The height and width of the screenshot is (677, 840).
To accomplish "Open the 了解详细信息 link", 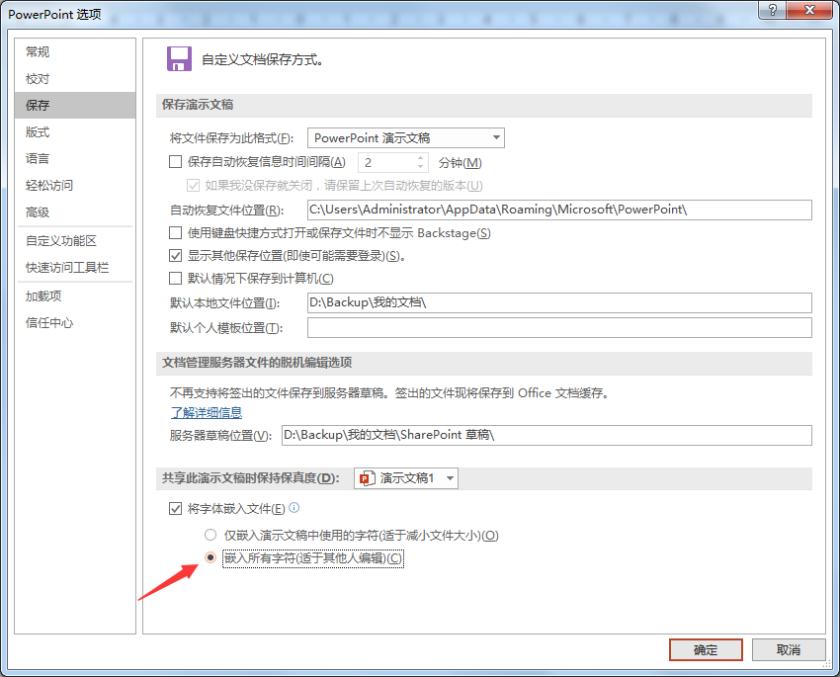I will tap(207, 412).
